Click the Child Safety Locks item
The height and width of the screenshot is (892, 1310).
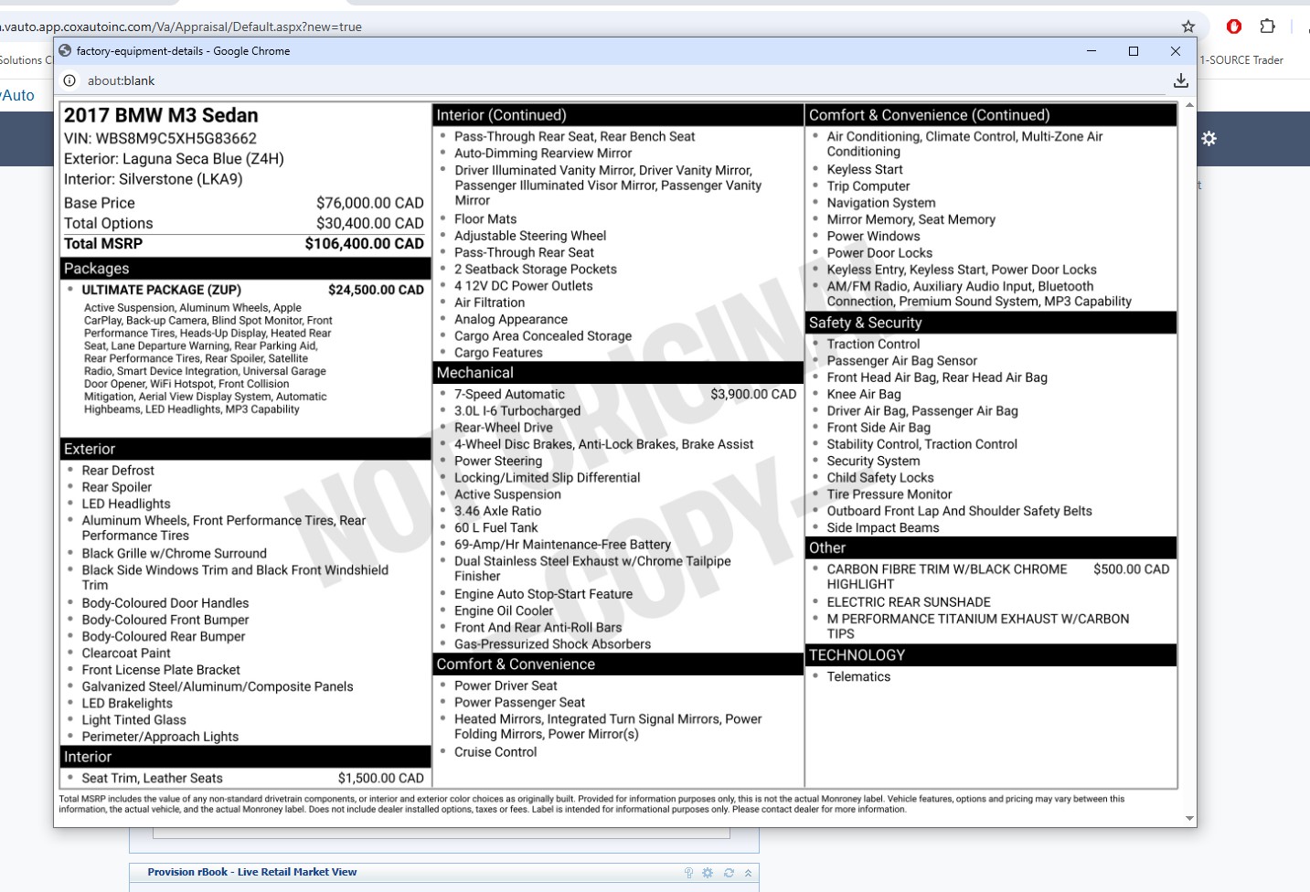(x=880, y=478)
